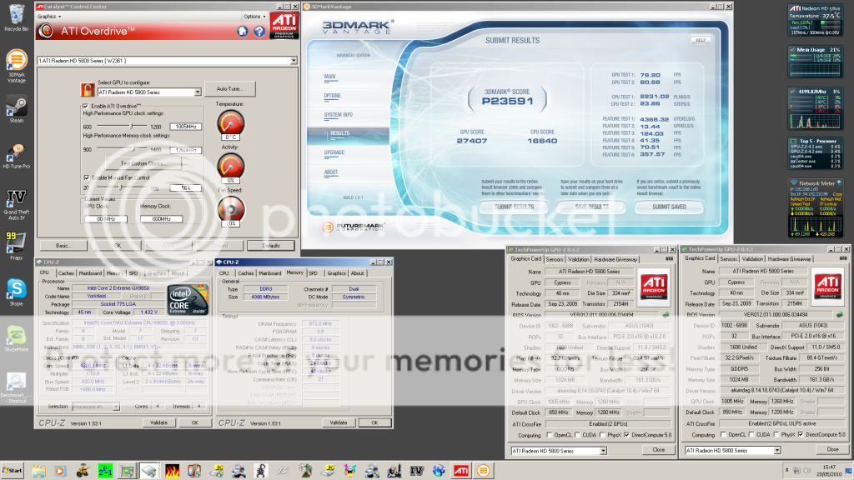Click the Network Meter sidebar gadget
The width and height of the screenshot is (854, 480).
pos(816,209)
